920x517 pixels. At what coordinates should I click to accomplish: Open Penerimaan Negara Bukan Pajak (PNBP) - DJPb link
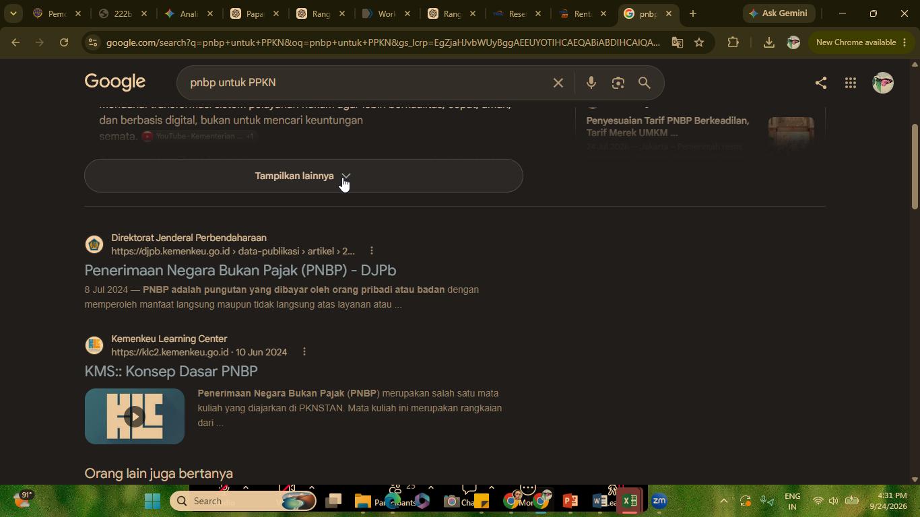click(240, 270)
